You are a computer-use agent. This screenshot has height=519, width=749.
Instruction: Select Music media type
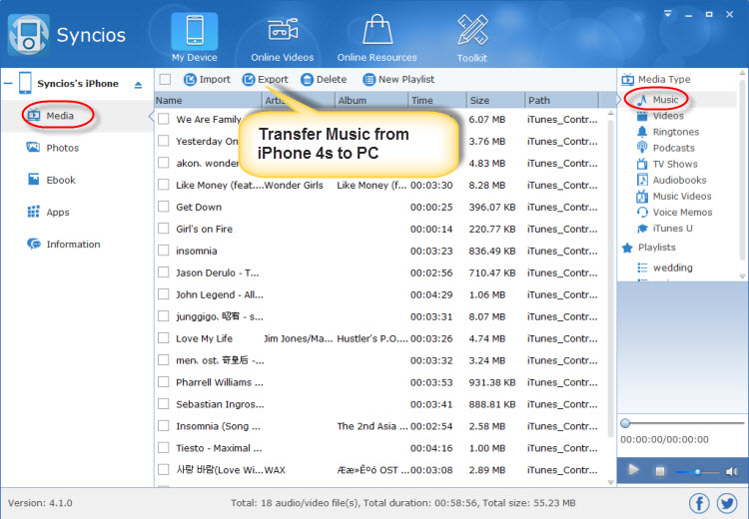click(658, 100)
